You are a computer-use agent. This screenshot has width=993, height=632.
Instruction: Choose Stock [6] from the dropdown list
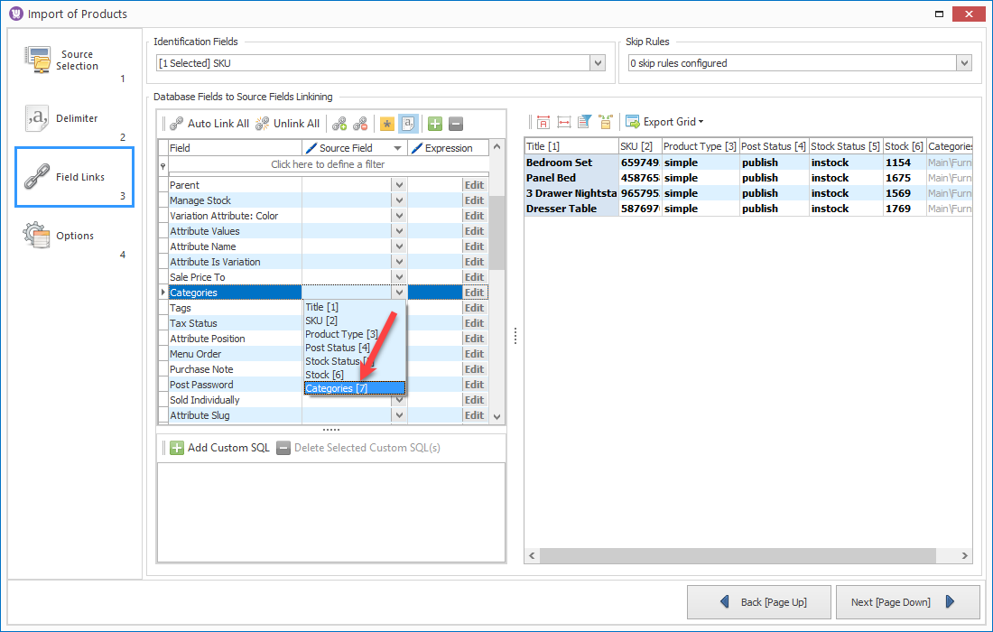point(354,375)
